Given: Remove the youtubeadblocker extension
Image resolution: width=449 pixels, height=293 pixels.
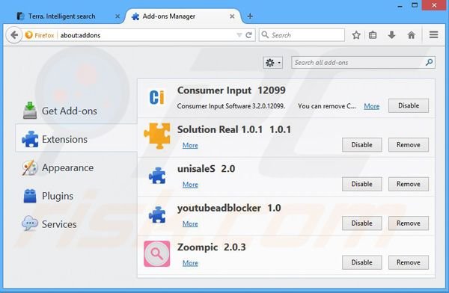Looking at the screenshot, I should [409, 223].
